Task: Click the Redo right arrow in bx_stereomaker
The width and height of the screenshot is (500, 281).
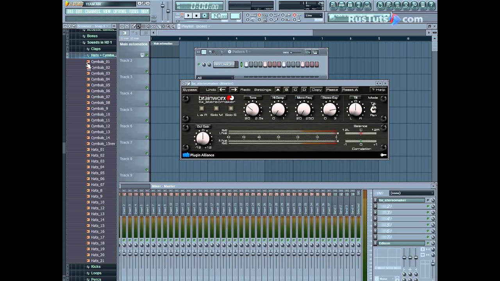Action: click(x=234, y=90)
